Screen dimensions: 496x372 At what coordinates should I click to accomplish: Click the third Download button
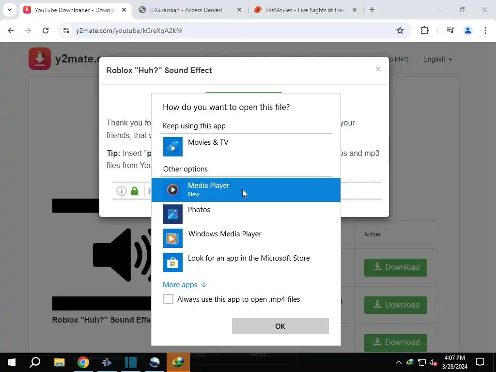[395, 342]
